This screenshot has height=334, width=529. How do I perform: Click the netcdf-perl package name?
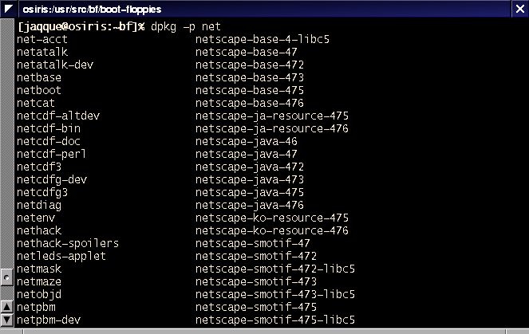tap(51, 154)
